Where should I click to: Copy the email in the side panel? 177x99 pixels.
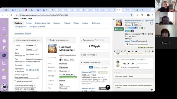pos(141,23)
